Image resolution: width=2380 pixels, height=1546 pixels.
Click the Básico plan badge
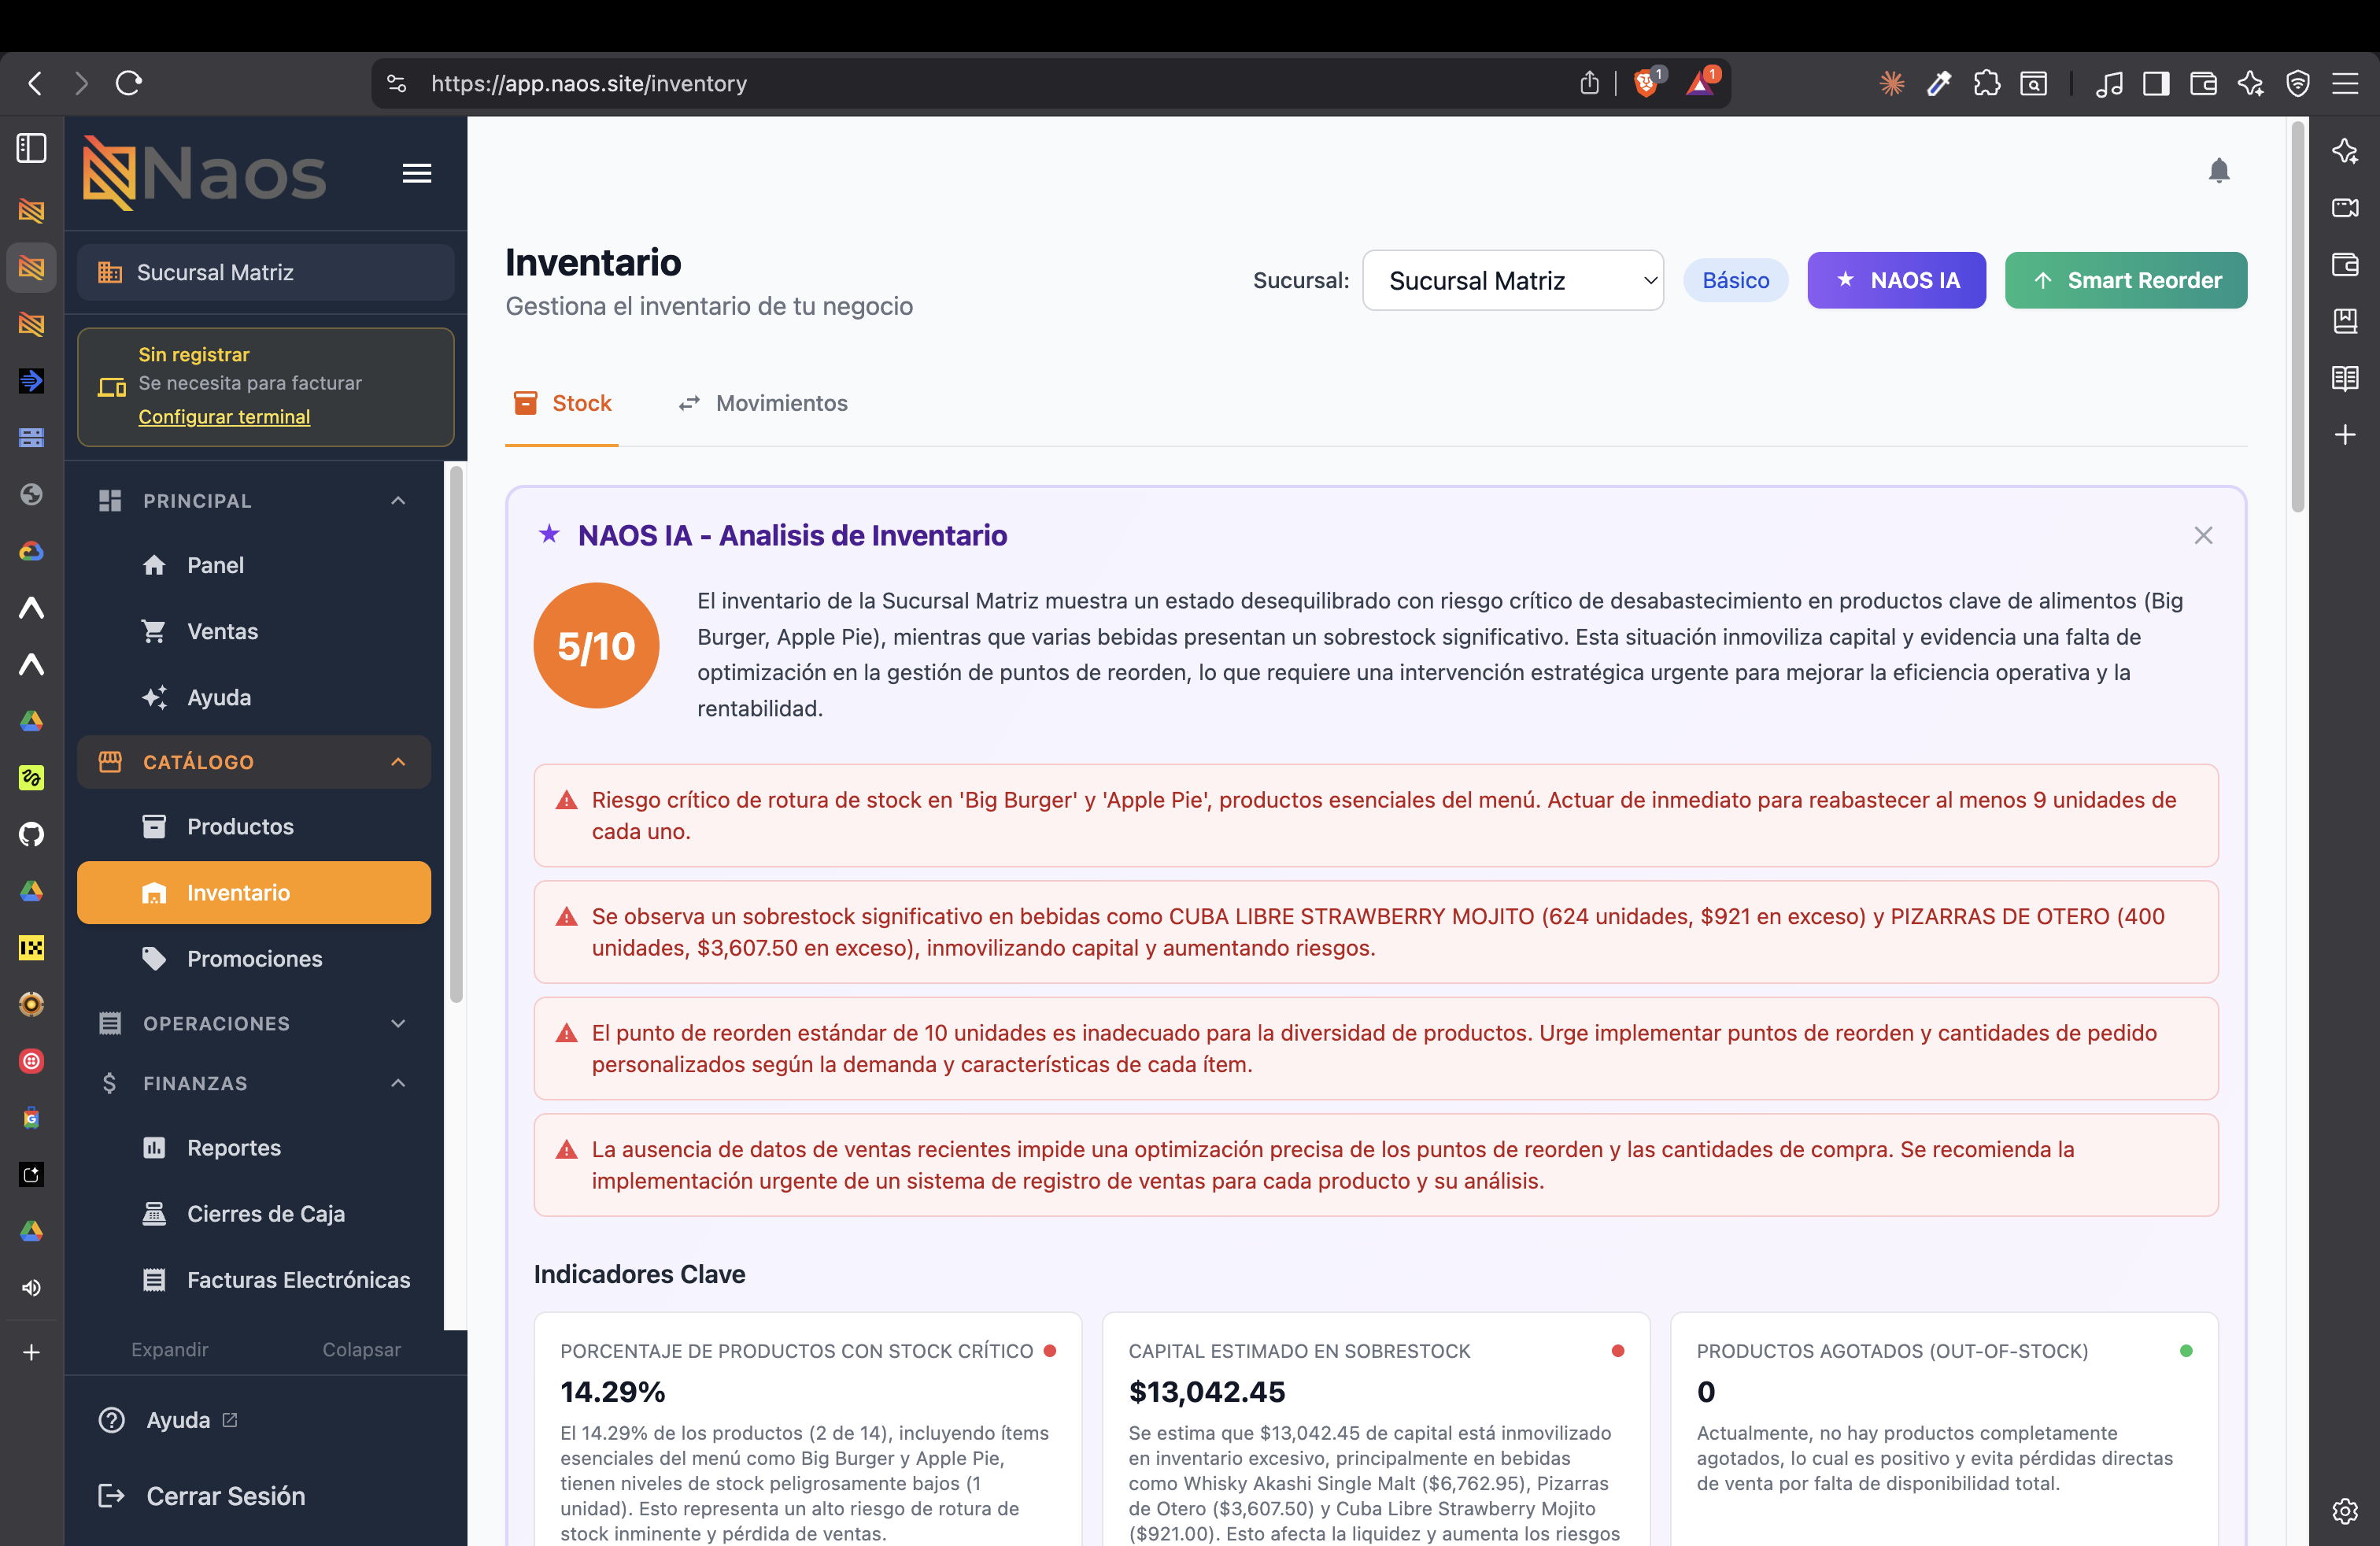click(1735, 280)
